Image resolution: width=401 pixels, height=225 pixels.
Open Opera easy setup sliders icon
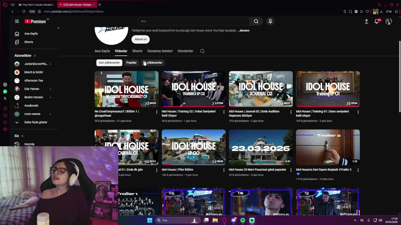(396, 12)
